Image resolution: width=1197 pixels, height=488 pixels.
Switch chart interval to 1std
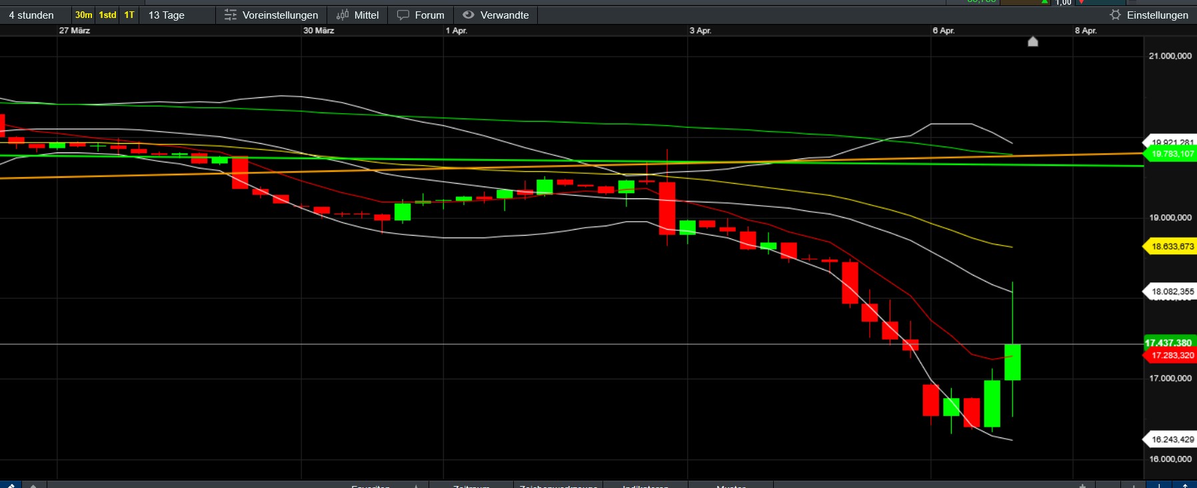point(107,15)
